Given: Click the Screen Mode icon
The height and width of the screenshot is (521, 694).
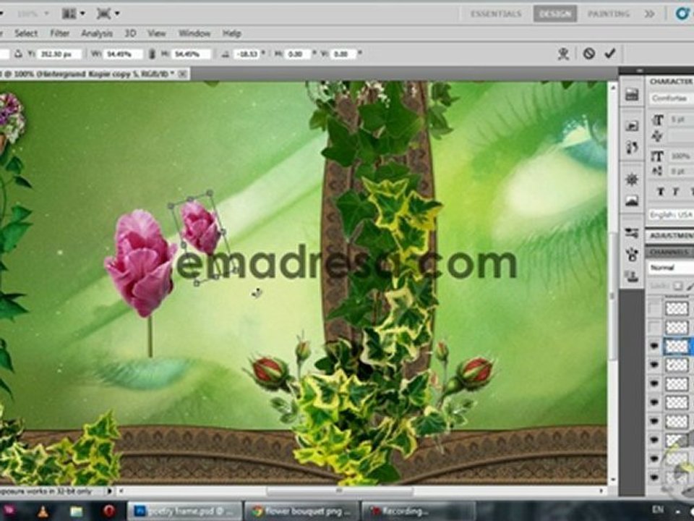Looking at the screenshot, I should tap(103, 13).
